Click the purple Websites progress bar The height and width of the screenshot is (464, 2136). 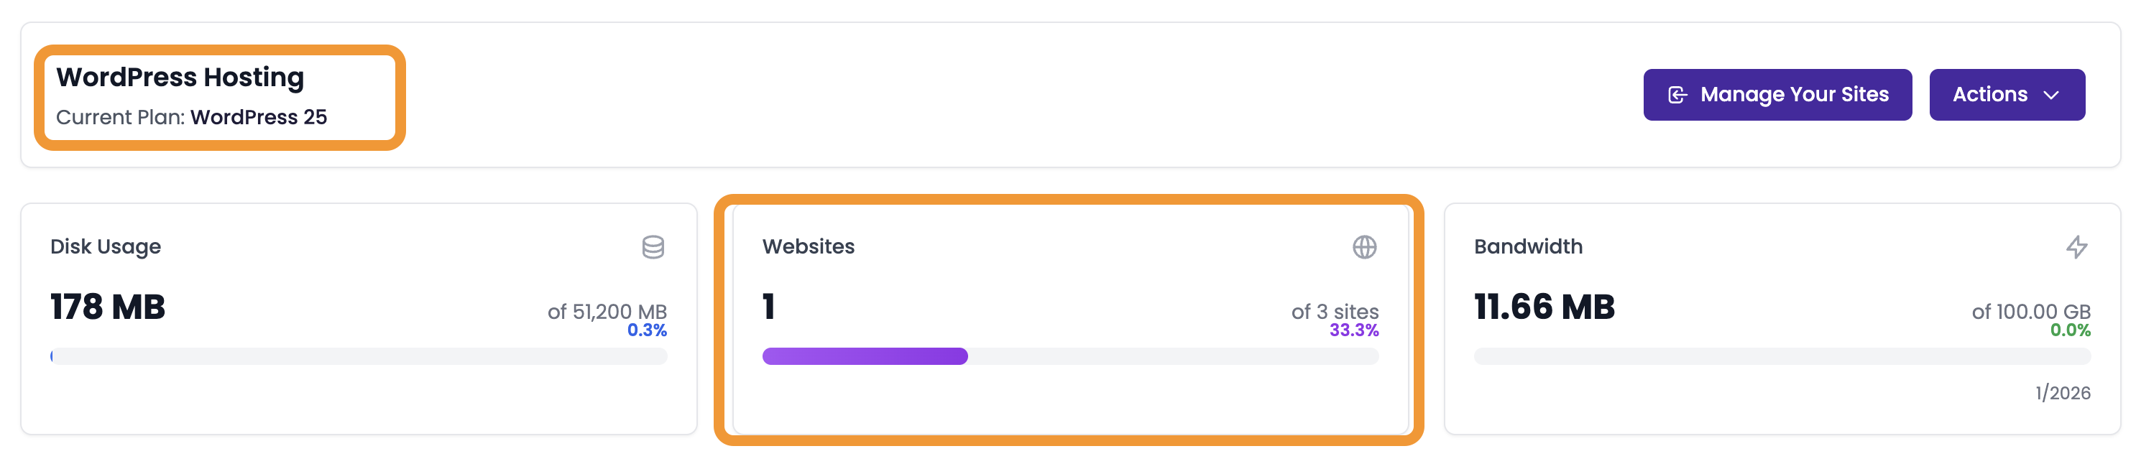865,356
